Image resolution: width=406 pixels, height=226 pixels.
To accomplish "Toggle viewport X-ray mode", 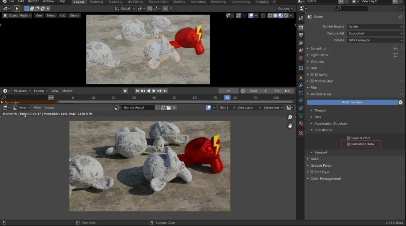I will (263, 15).
